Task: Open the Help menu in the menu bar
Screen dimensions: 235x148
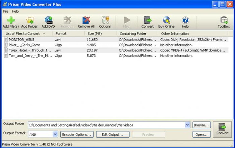Action: [15, 11]
